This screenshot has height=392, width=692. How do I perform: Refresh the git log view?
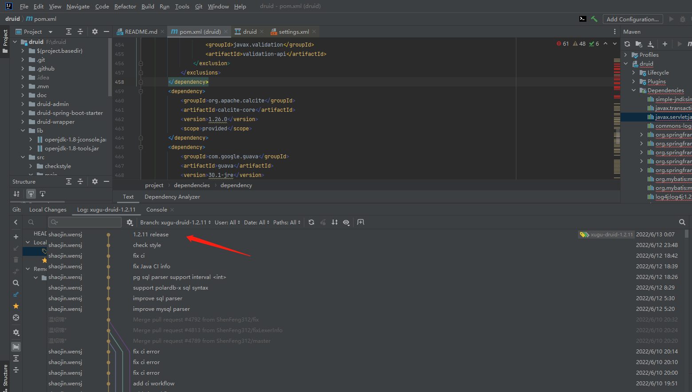coord(311,222)
